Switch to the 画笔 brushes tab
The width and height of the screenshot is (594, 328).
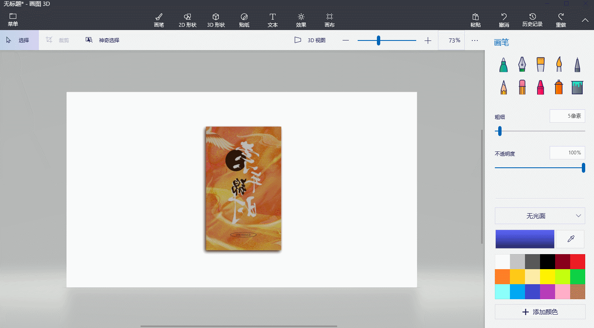point(159,20)
